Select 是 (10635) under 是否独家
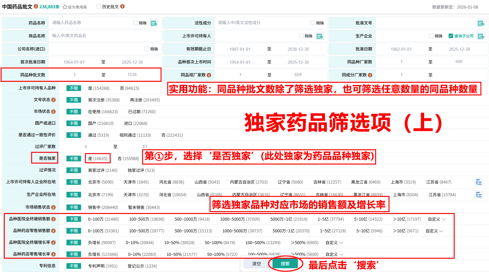The height and width of the screenshot is (272, 489). coord(98,159)
